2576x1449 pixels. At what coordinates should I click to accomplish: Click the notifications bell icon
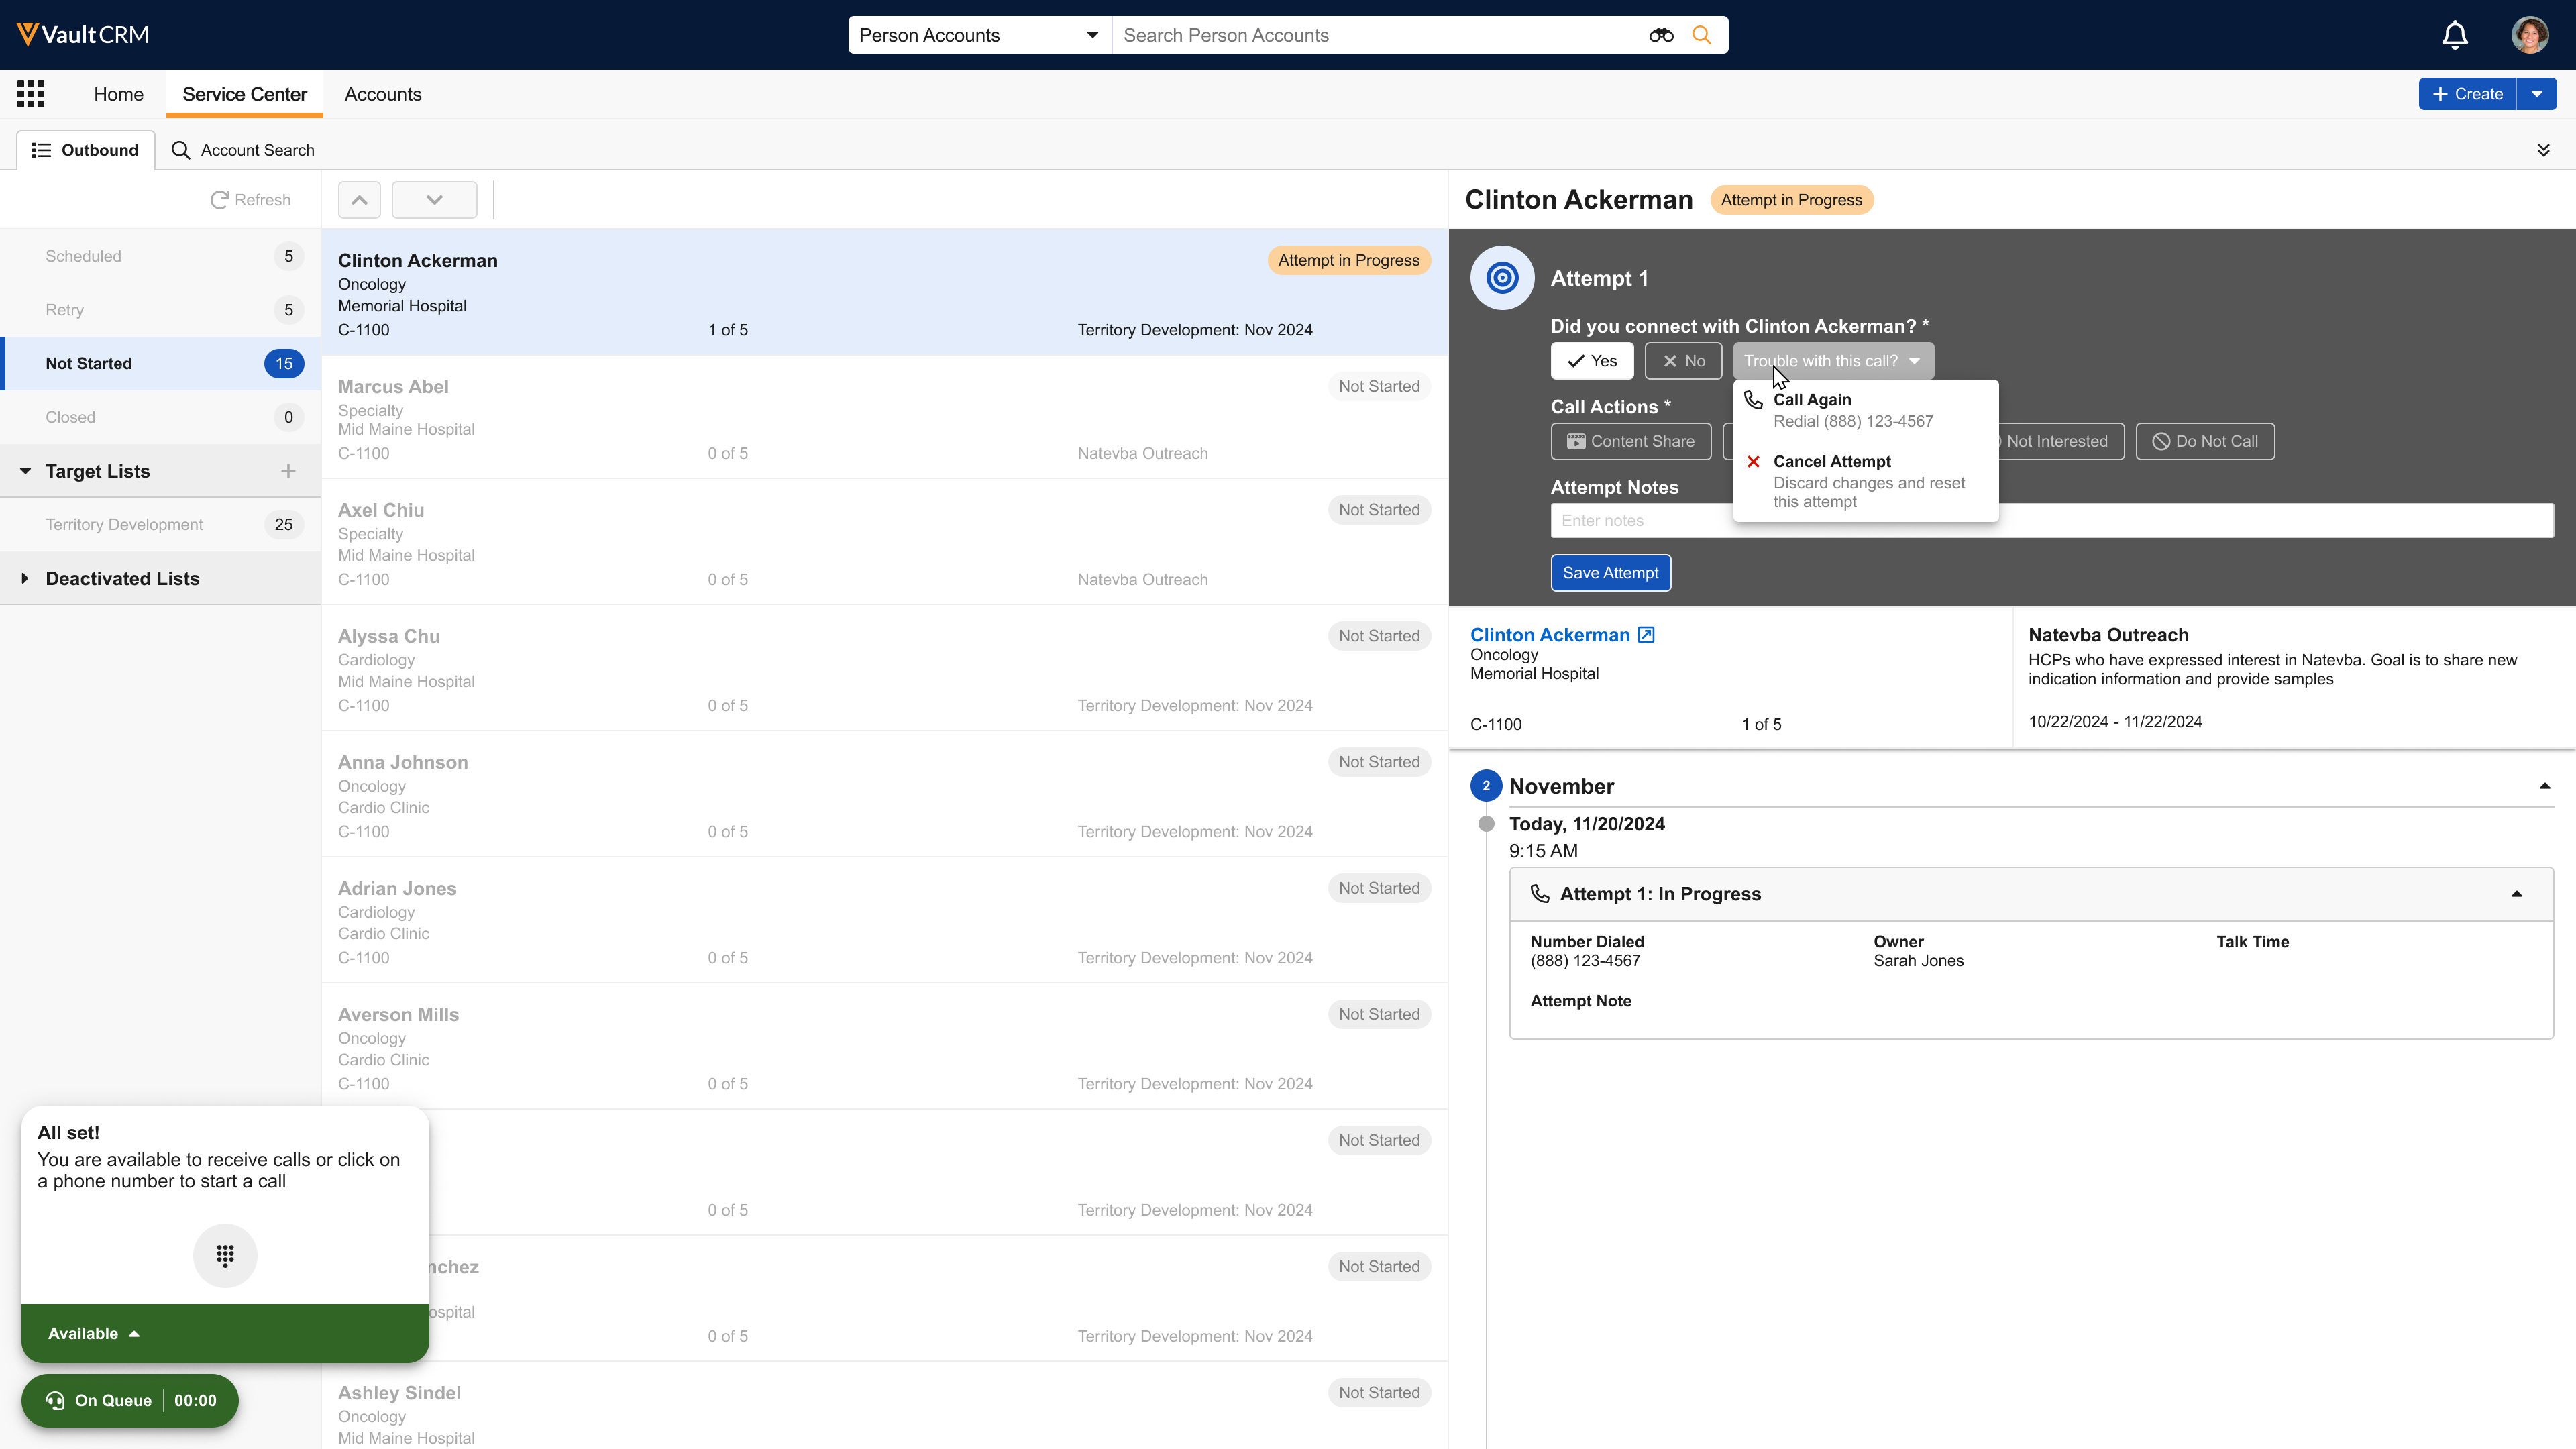tap(2454, 35)
